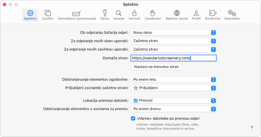
Task: Click the Domača stran URL field
Action: [x=173, y=58]
